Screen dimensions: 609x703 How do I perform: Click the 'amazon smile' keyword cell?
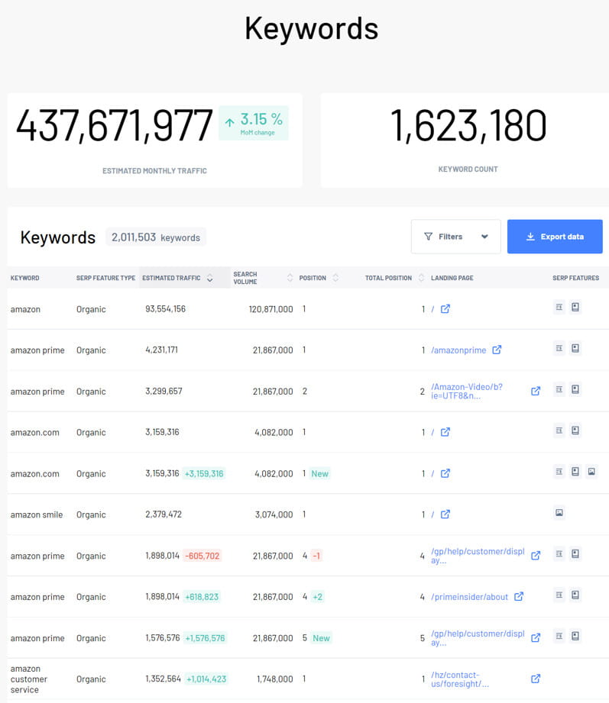[x=37, y=514]
